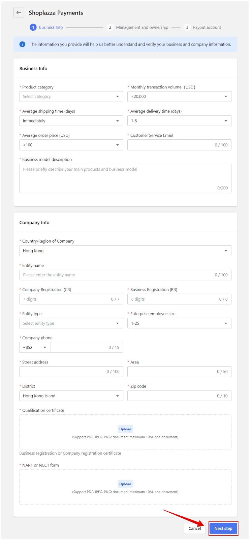This screenshot has width=250, height=540.
Task: Click the Area input field
Action: coord(179,372)
